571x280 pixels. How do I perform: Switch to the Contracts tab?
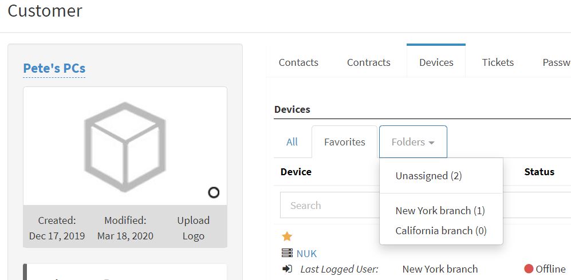click(x=368, y=62)
